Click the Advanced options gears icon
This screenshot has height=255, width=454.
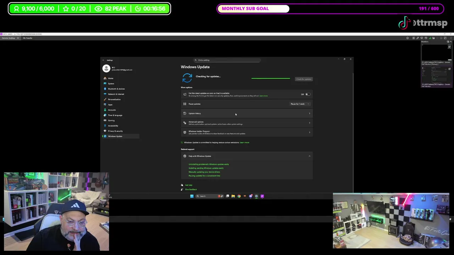pyautogui.click(x=184, y=123)
